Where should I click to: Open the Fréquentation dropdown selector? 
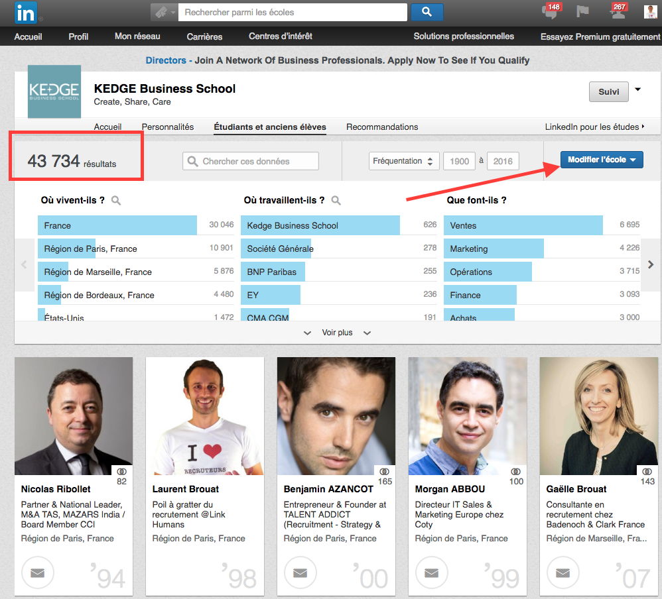pos(403,161)
